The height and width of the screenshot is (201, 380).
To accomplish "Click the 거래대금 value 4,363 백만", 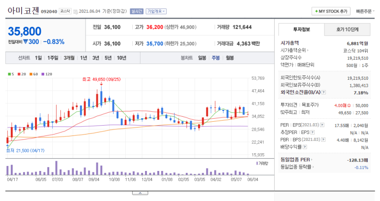I will click(248, 44).
